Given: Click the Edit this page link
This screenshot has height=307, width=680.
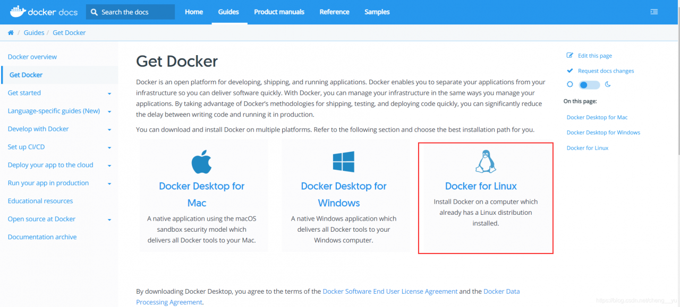Looking at the screenshot, I should (x=595, y=56).
